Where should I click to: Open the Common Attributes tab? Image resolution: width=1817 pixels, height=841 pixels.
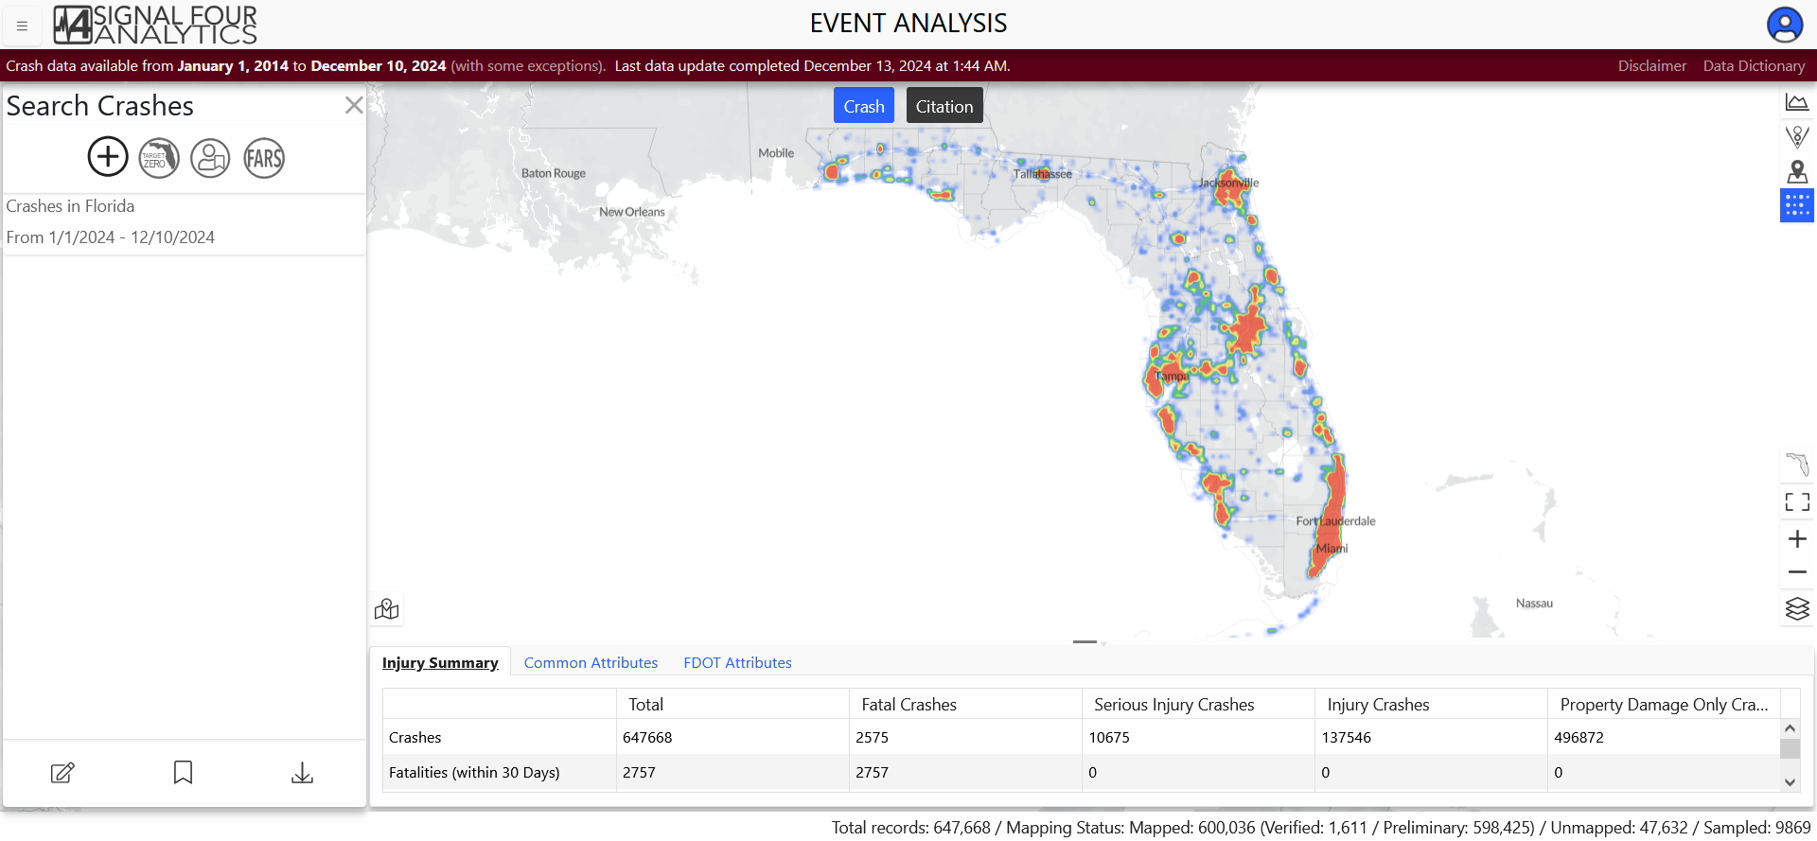[x=591, y=662]
